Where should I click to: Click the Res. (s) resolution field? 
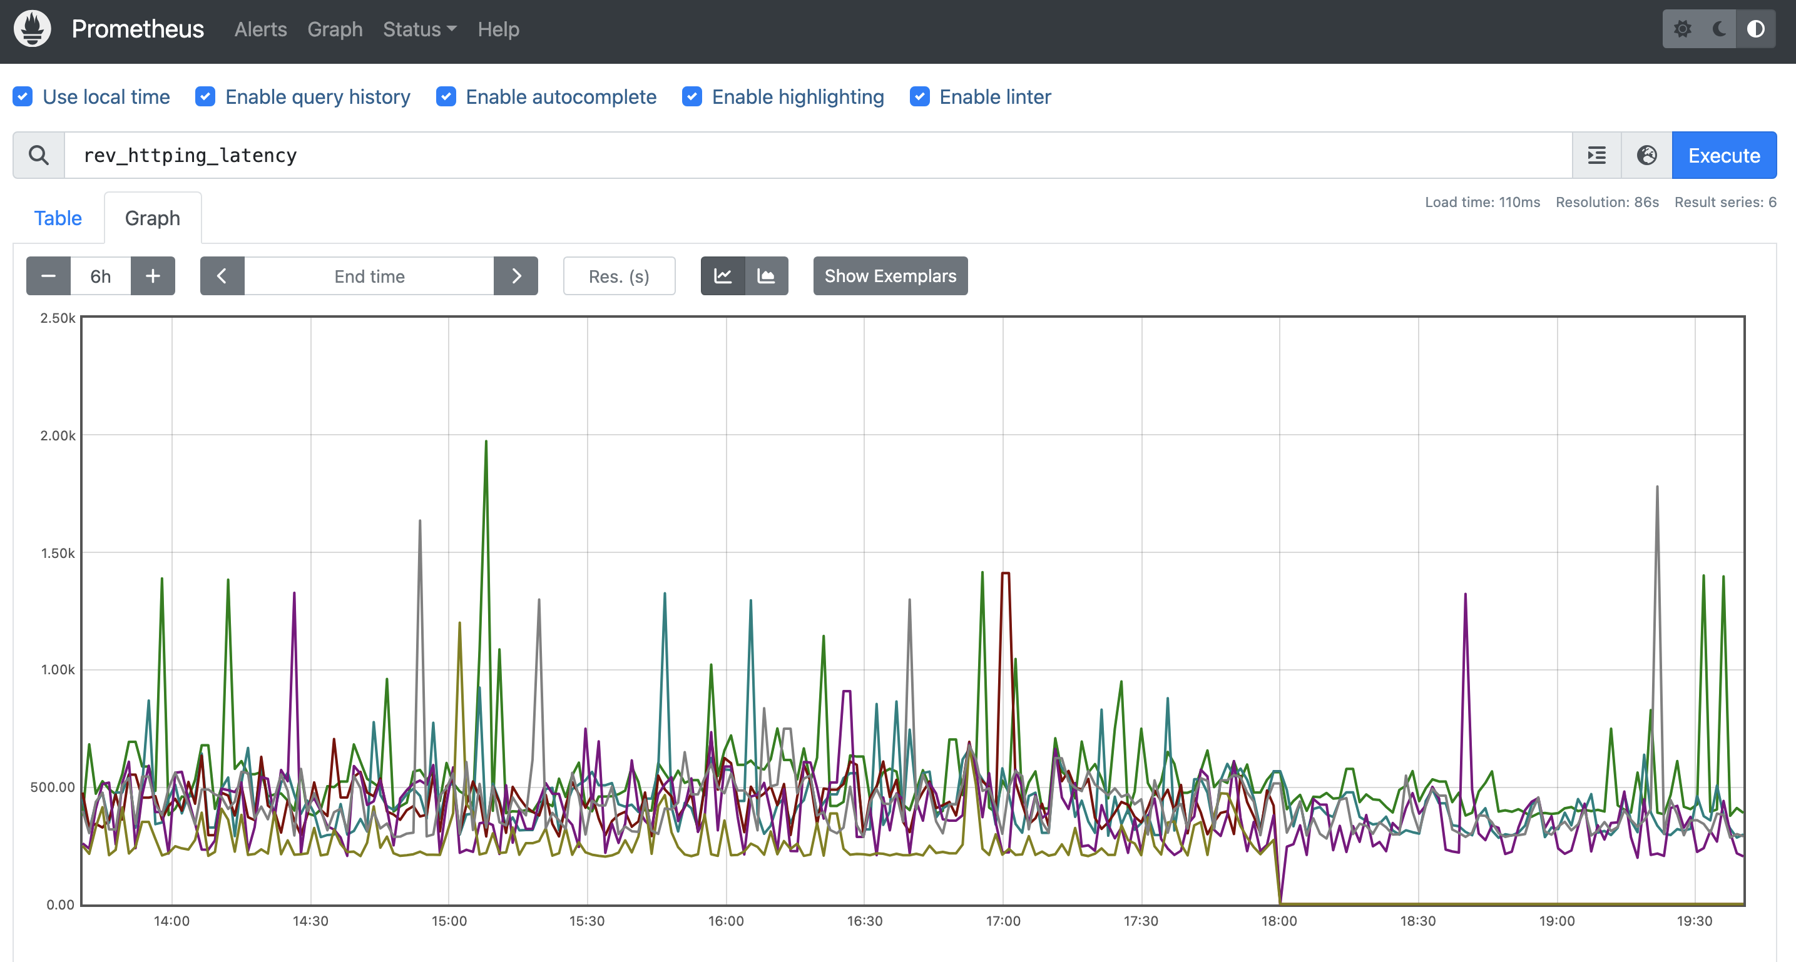coord(618,276)
